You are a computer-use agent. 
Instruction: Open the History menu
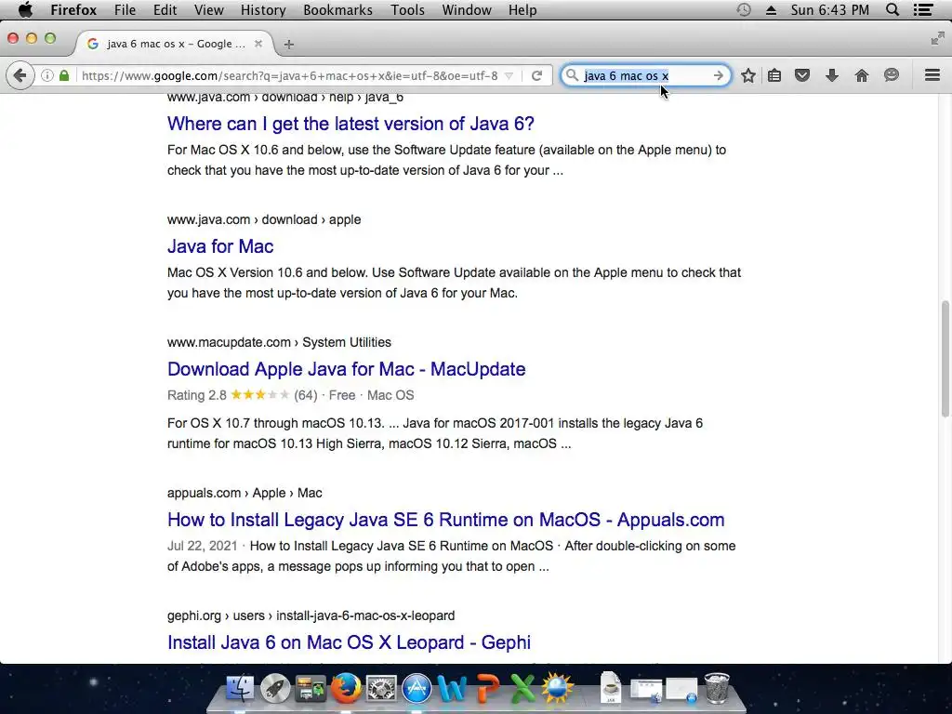pos(263,9)
